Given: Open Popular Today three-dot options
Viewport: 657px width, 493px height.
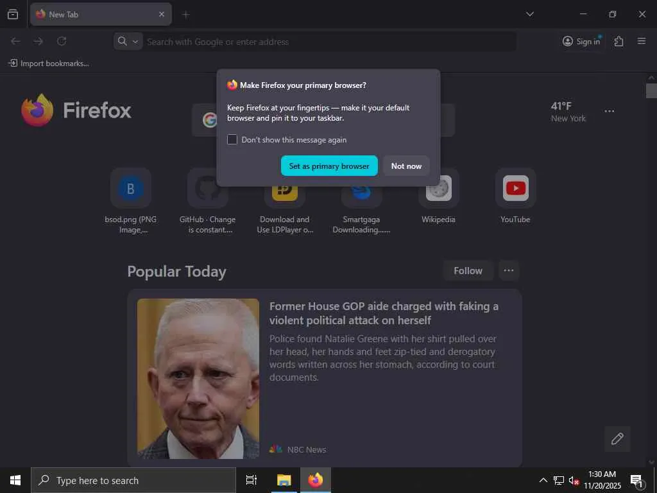Looking at the screenshot, I should (x=509, y=270).
